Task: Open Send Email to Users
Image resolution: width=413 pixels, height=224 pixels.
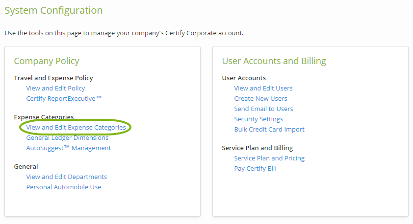Action: pos(263,109)
